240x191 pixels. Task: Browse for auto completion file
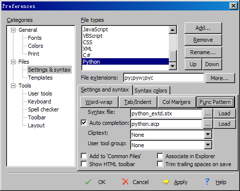coord(208,124)
